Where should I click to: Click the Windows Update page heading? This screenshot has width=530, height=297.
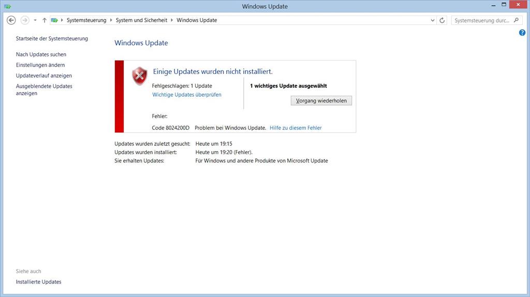point(141,43)
